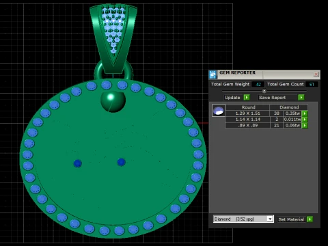
Task: Select the left dark blue gem on the pendant
Action: coord(78,163)
